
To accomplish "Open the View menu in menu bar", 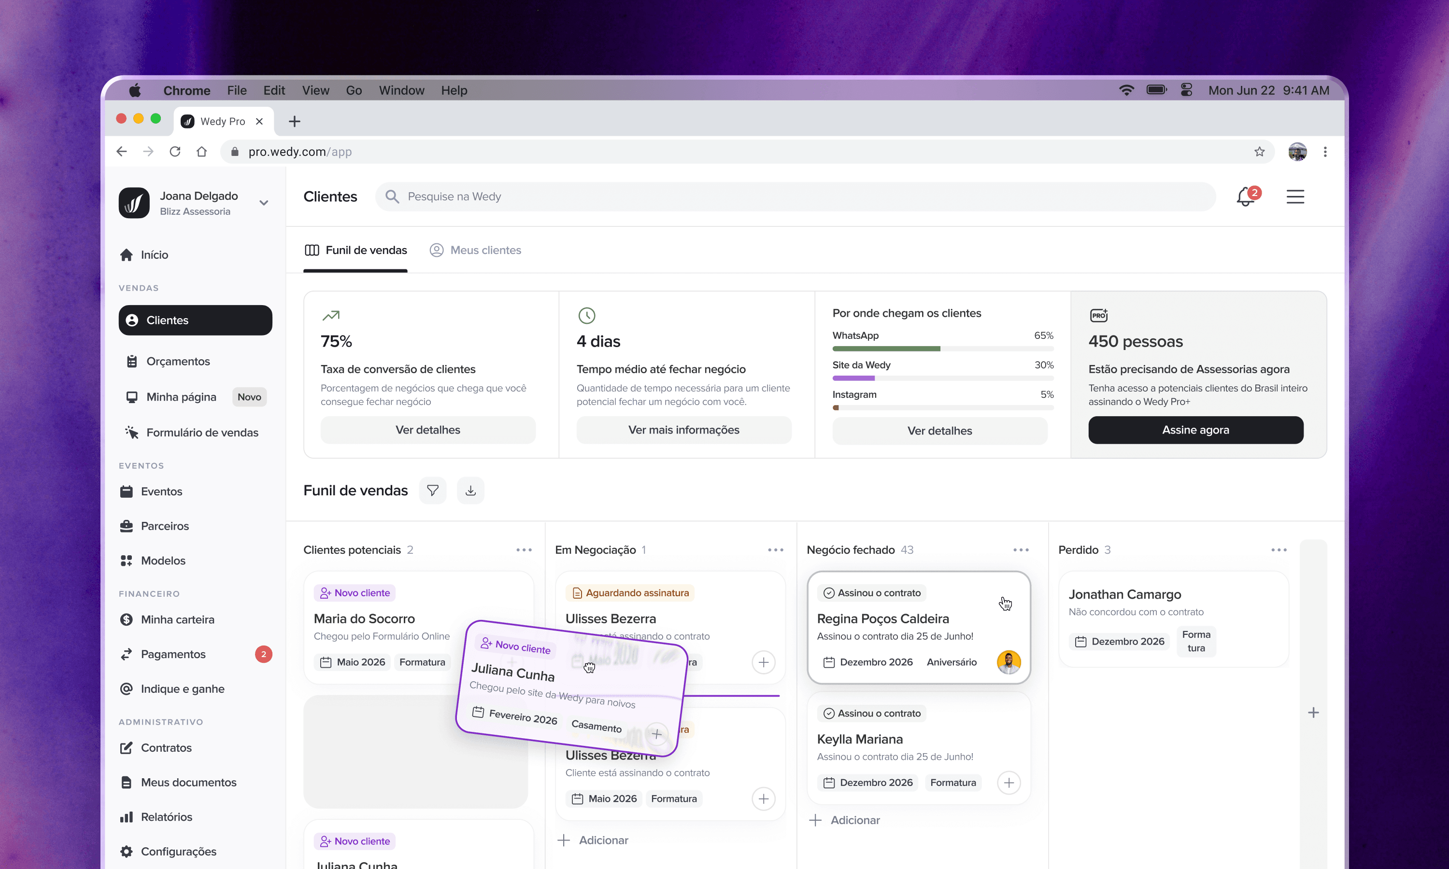I will (315, 90).
